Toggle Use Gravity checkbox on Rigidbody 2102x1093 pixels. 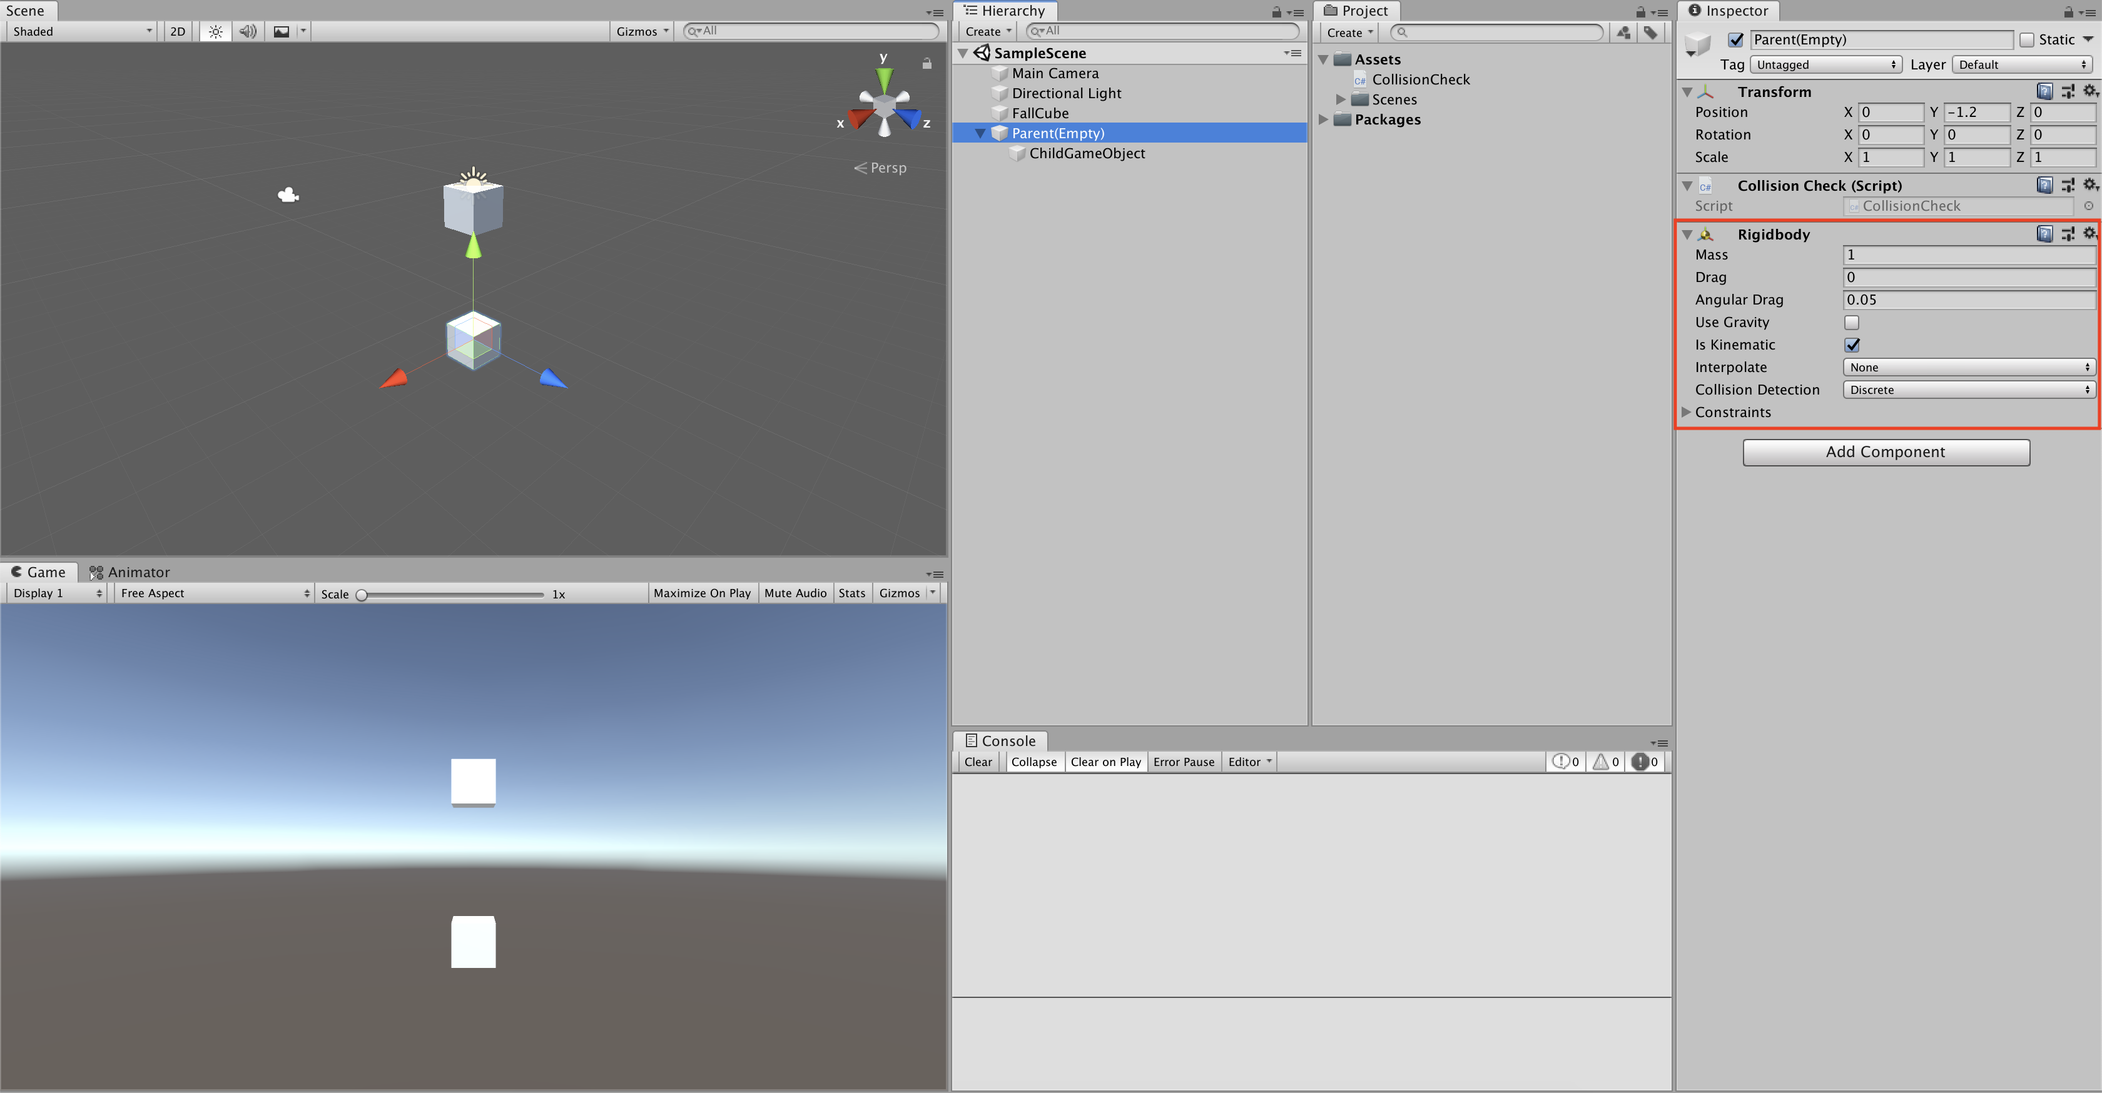click(1851, 321)
